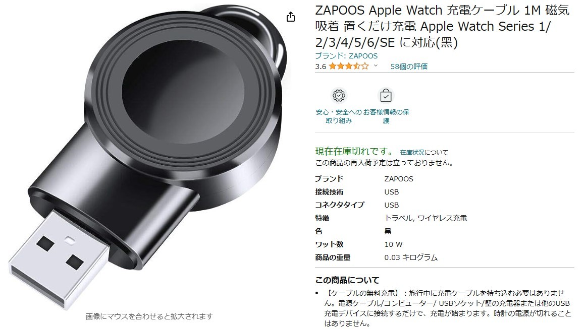The image size is (585, 329).
Task: Click the 画像にマウスを合わせると拡大されます caption
Action: 149,316
